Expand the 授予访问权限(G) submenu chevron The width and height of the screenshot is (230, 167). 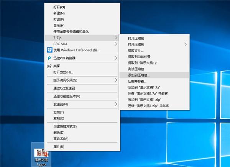[116, 80]
